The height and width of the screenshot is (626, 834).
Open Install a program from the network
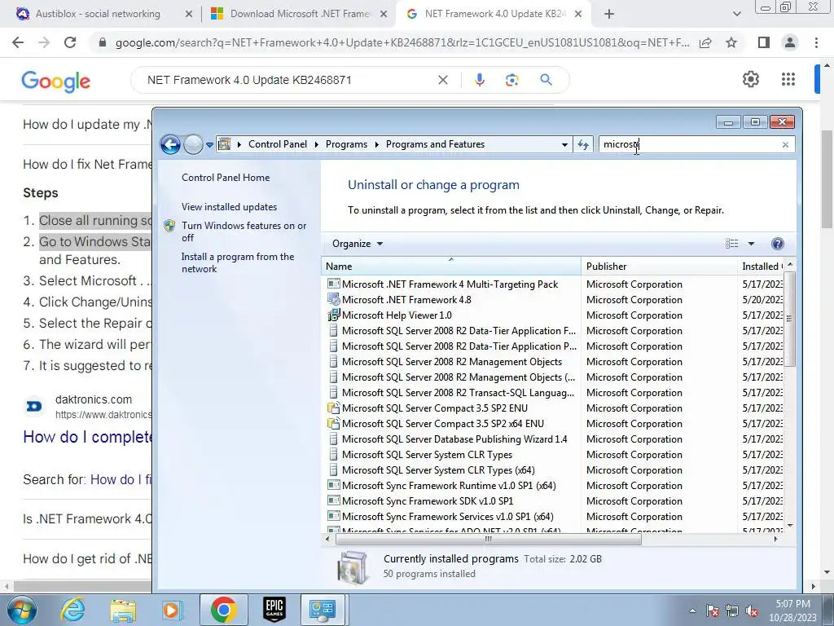click(x=238, y=262)
